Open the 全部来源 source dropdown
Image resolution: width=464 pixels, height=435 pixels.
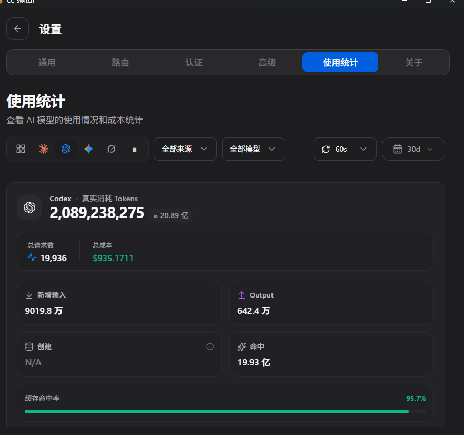click(x=185, y=149)
